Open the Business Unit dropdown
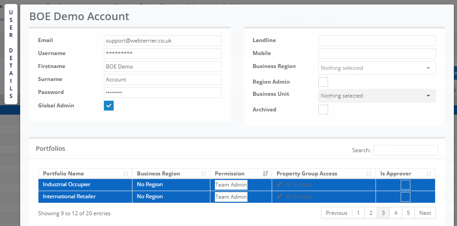Image resolution: width=457 pixels, height=226 pixels. [377, 95]
